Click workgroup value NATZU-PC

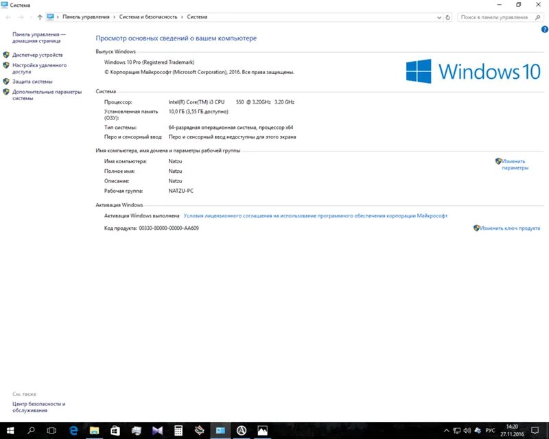pos(181,191)
